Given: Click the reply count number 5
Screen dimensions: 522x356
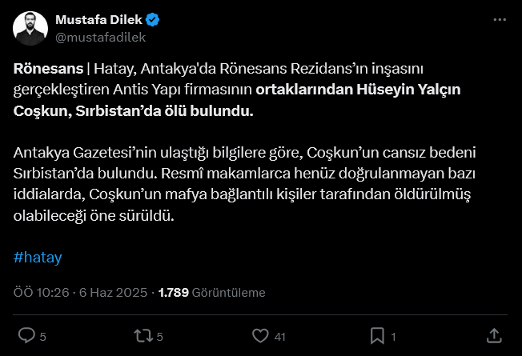Looking at the screenshot, I should click(43, 336).
